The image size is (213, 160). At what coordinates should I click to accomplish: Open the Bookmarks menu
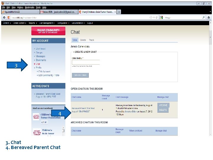click(30, 7)
